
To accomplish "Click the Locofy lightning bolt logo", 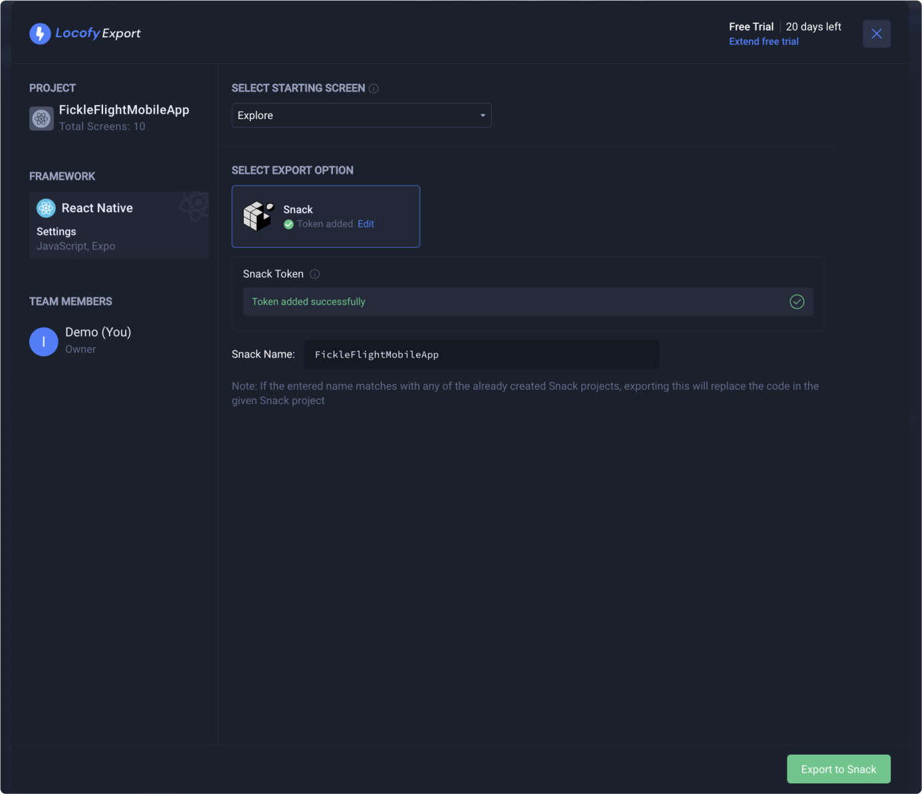I will 40,33.
